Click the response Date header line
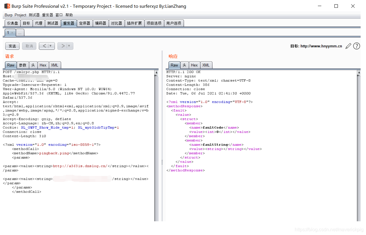 (209, 93)
